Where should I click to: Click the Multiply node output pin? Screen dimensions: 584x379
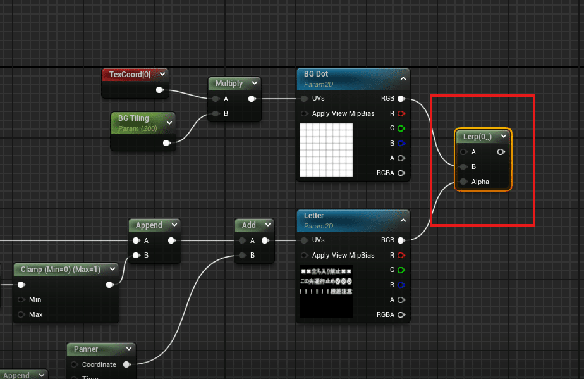pyautogui.click(x=252, y=99)
